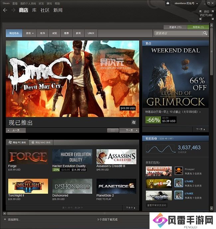Screen dimensions: 216x229
Task: Select the 精选物品 featured tab
Action: [x=14, y=33]
